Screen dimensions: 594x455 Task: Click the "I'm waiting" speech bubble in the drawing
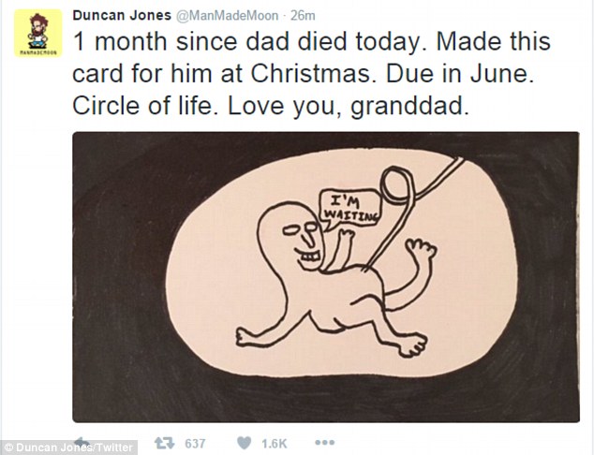coord(350,209)
